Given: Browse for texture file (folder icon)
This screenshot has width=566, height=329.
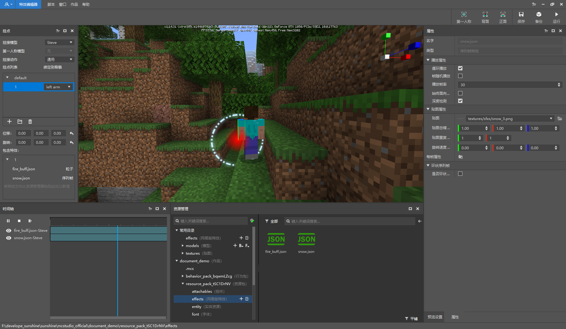Looking at the screenshot, I should (x=560, y=119).
